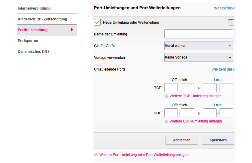
Task: Open the Internetverbindung menu item
Action: pos(34,8)
